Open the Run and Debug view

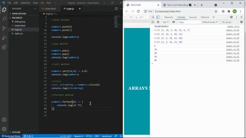coord(4,38)
